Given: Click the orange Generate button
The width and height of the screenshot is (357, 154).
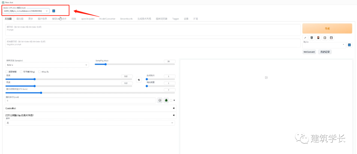Looking at the screenshot, I should click(327, 29).
